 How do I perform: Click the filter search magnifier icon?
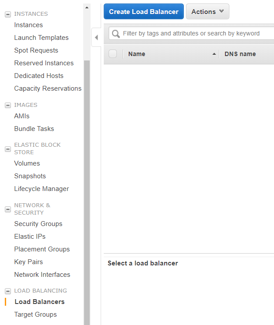[116, 34]
